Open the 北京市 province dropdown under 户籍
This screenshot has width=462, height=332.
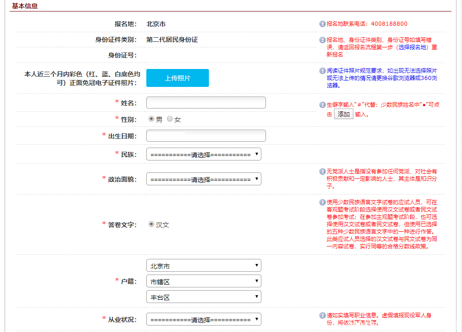coord(203,266)
